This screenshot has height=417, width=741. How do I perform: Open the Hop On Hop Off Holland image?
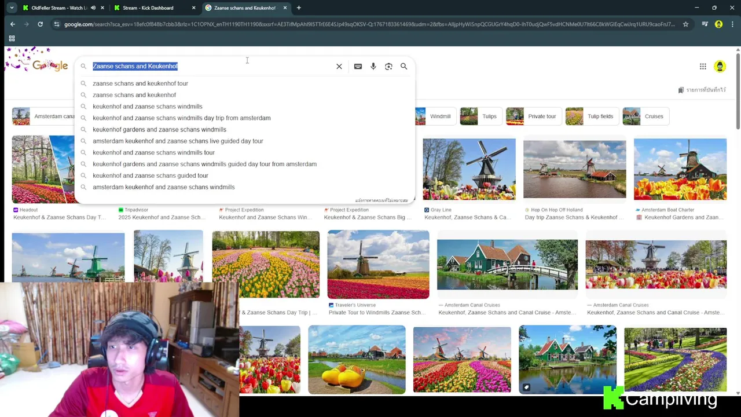click(x=574, y=169)
